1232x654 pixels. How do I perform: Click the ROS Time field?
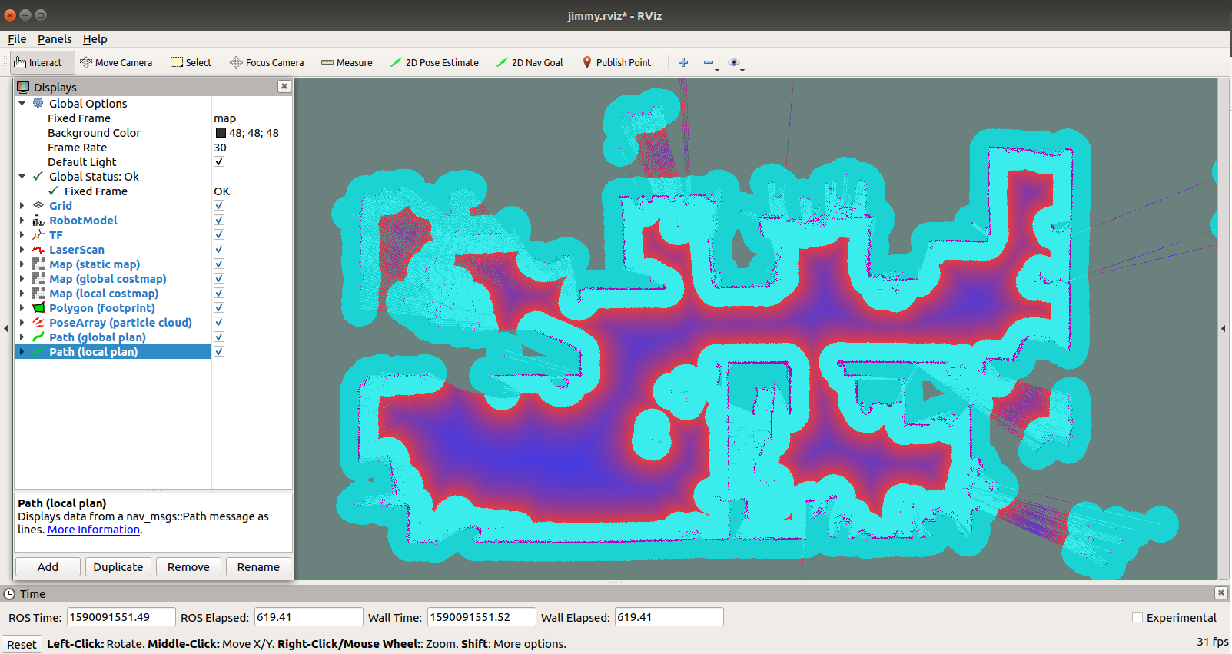coord(121,617)
